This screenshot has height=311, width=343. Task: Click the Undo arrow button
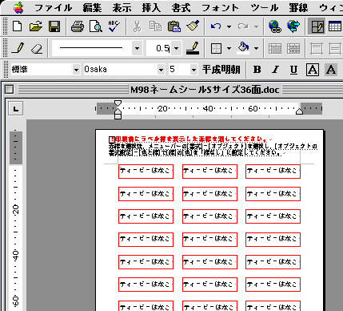pos(216,26)
